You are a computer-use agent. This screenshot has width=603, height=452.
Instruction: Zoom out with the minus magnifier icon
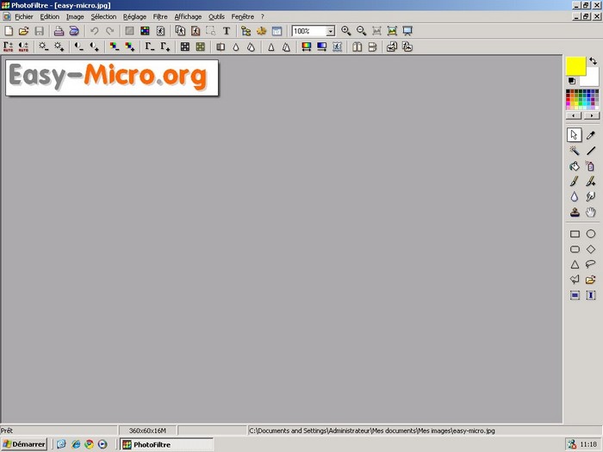click(x=361, y=31)
